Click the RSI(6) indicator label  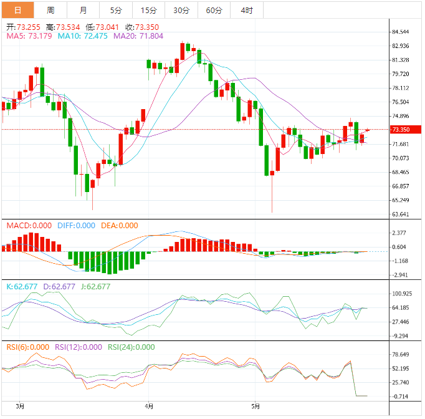pyautogui.click(x=27, y=347)
